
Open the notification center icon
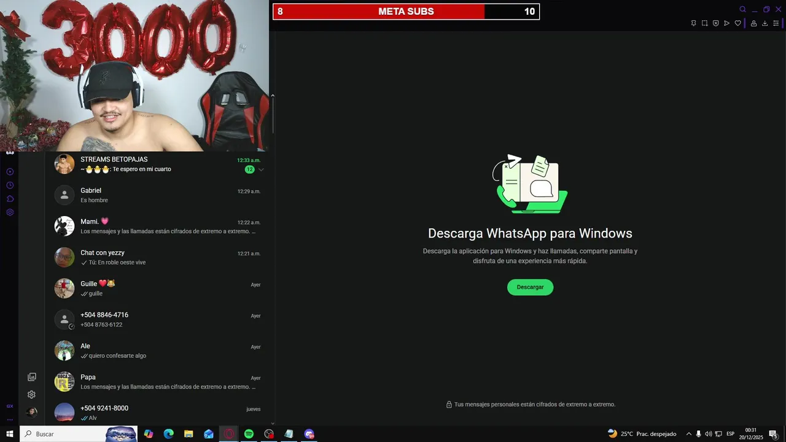click(x=774, y=434)
